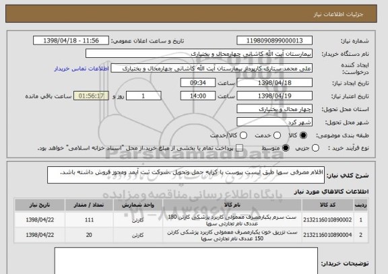This screenshot has height=274, width=388.
Task: Click the creation date field 1398/04/18
Action: coord(274,83)
